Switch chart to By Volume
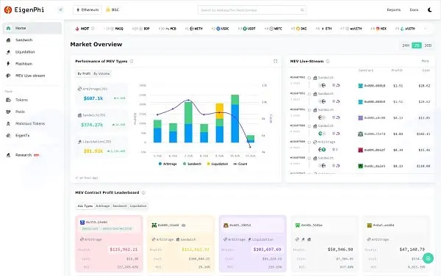The width and height of the screenshot is (441, 276). pos(101,73)
